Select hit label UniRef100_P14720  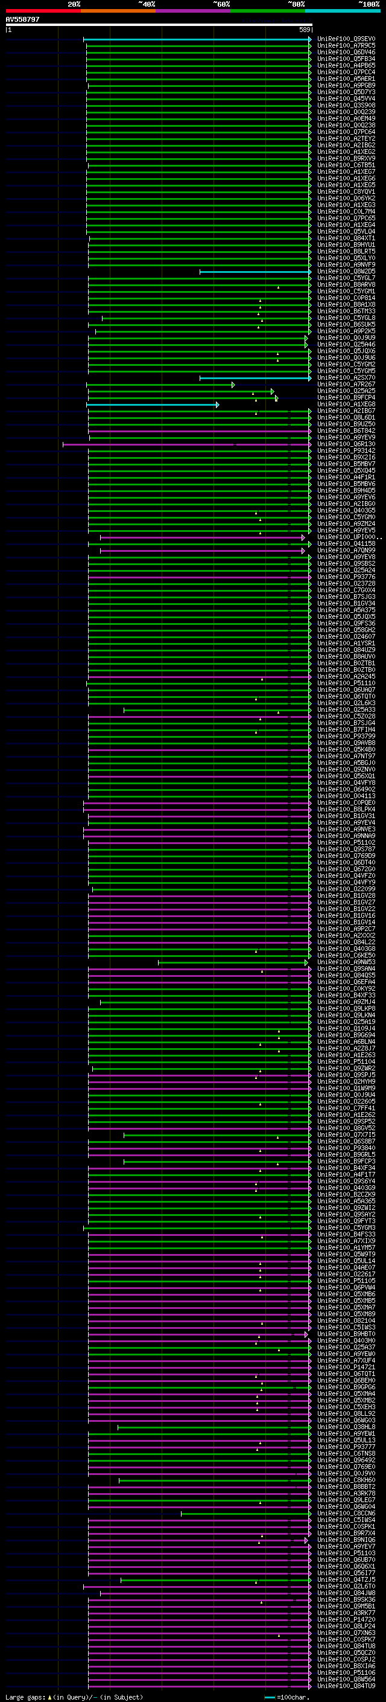(346, 1619)
